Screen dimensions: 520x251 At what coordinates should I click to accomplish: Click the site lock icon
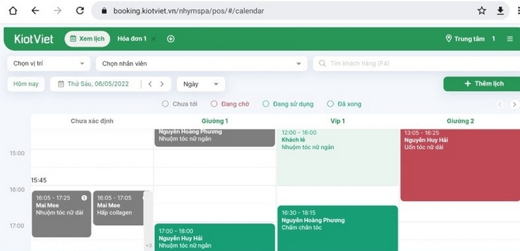point(104,11)
